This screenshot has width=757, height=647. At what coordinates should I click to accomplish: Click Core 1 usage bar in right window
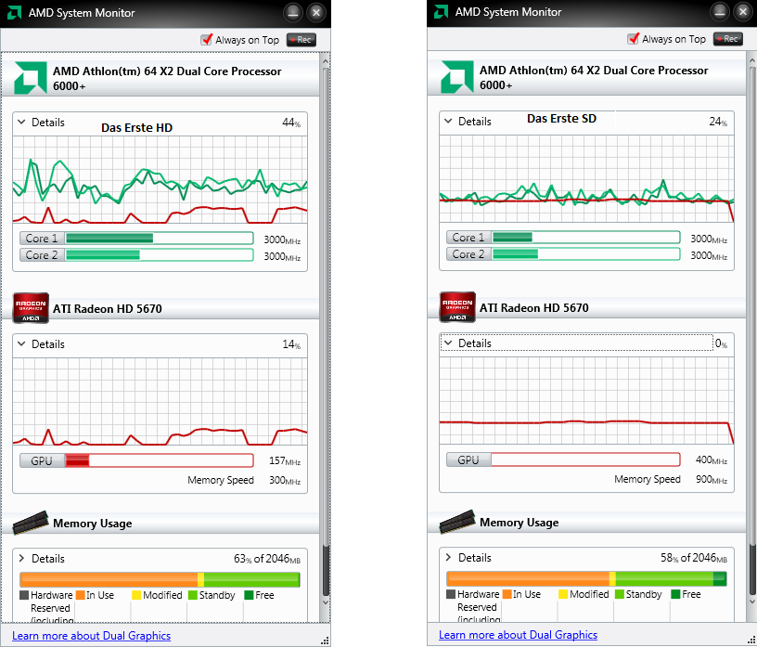586,238
